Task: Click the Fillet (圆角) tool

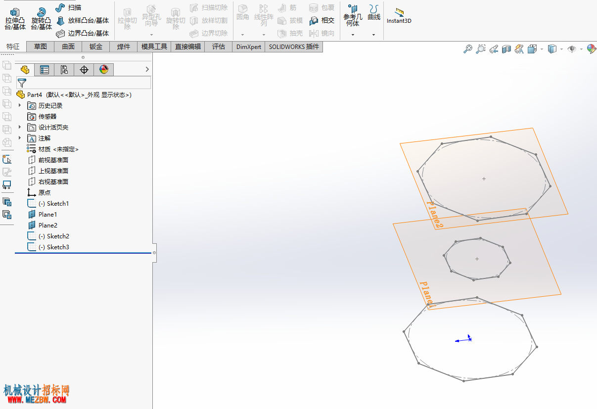Action: (x=242, y=13)
